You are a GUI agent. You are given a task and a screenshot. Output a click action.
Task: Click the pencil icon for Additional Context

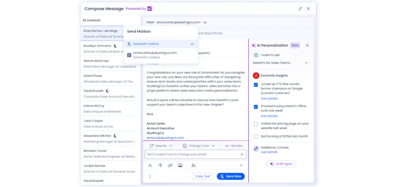click(256, 148)
